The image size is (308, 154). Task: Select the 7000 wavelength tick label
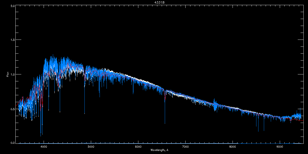point(185,147)
